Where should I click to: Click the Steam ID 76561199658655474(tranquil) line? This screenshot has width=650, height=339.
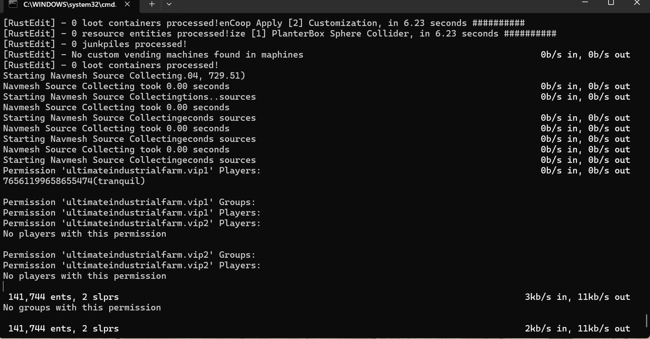(x=74, y=181)
